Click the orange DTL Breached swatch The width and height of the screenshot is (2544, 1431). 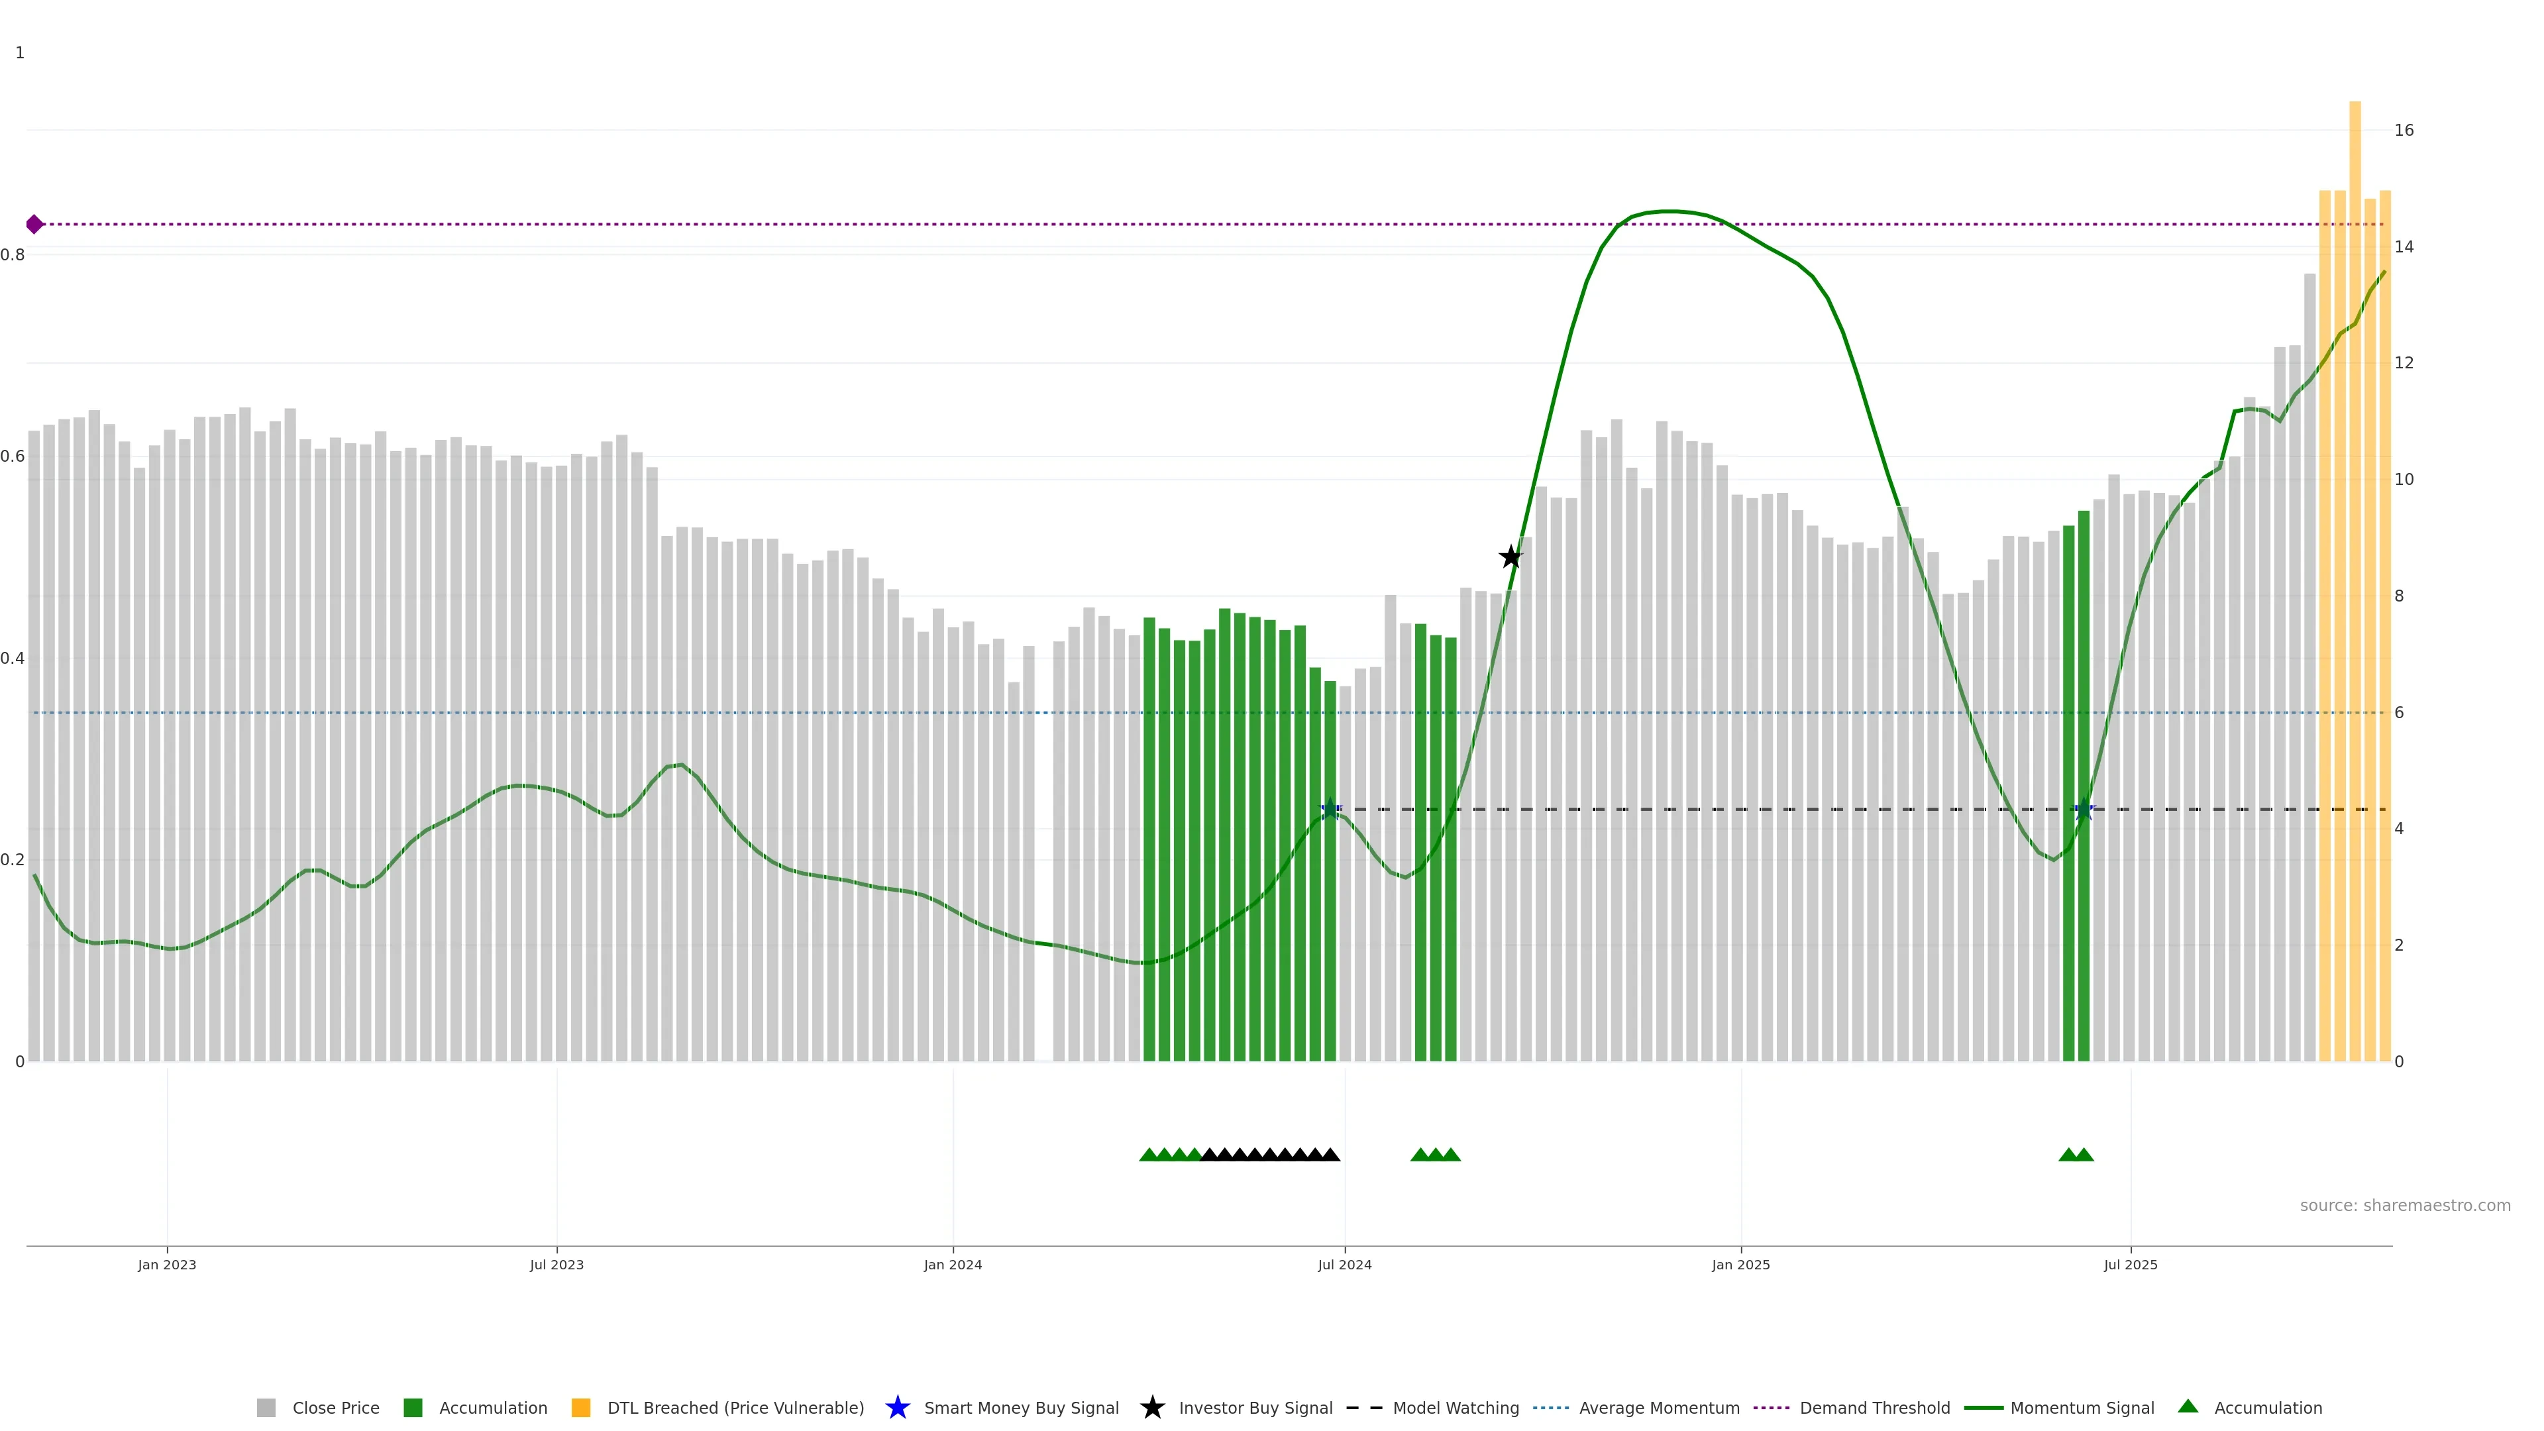581,1407
